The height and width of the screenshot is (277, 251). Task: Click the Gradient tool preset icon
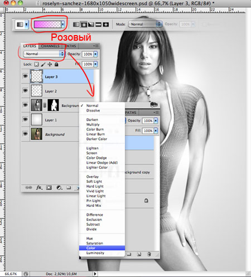tap(20, 25)
